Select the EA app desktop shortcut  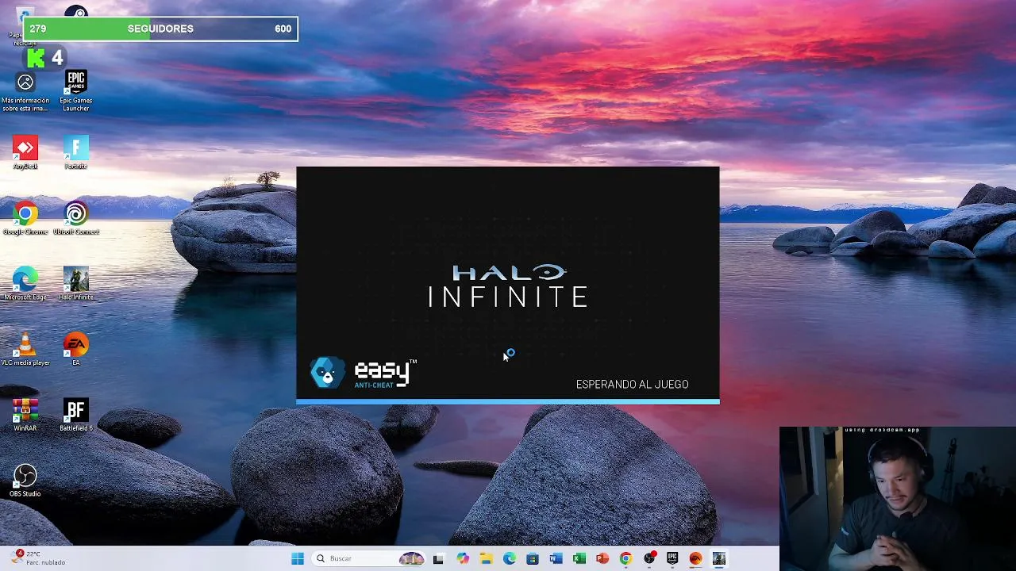tap(76, 349)
